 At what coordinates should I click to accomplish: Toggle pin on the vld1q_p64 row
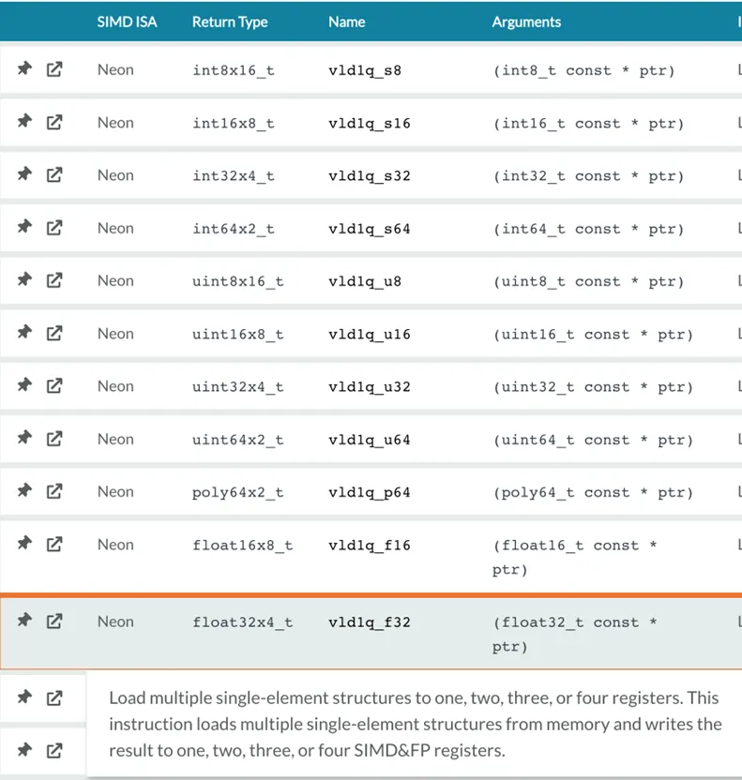24,491
